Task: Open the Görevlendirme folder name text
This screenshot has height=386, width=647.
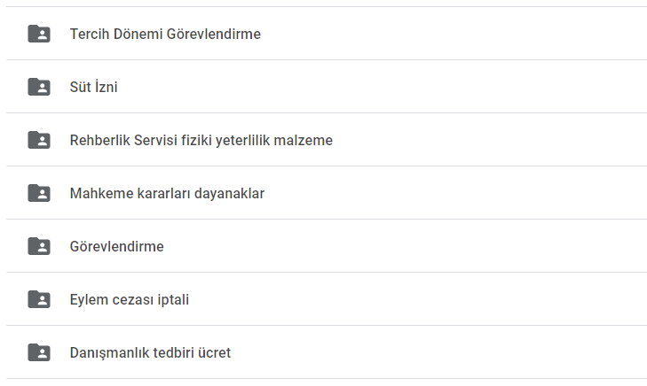Action: [x=117, y=246]
